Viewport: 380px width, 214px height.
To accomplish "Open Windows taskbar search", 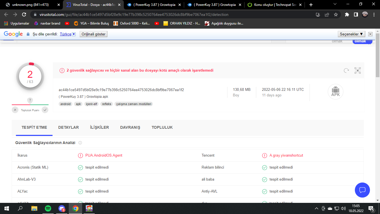I will 20,208.
